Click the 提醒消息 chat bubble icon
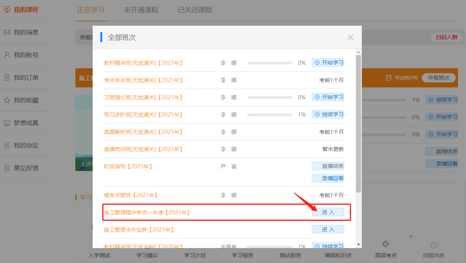 434,245
